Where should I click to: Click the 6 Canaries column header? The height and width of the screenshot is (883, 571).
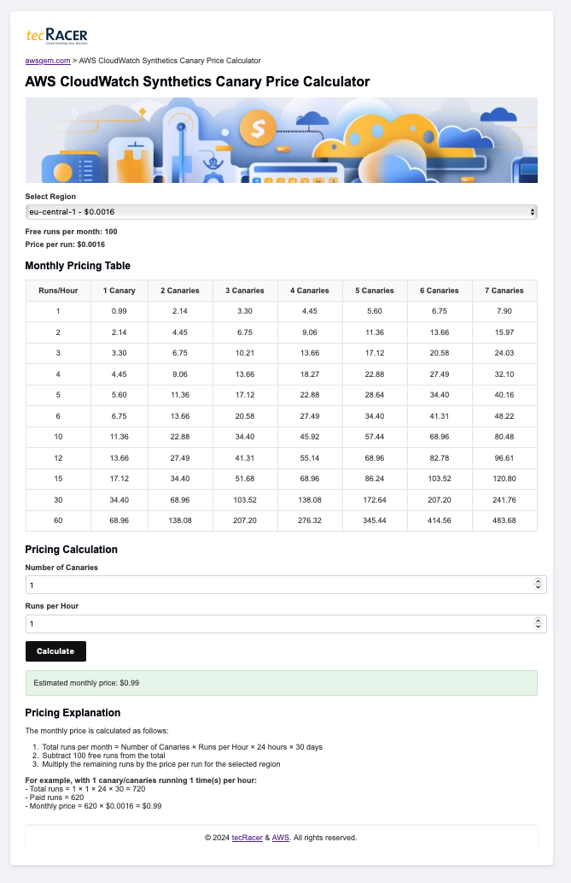(440, 291)
